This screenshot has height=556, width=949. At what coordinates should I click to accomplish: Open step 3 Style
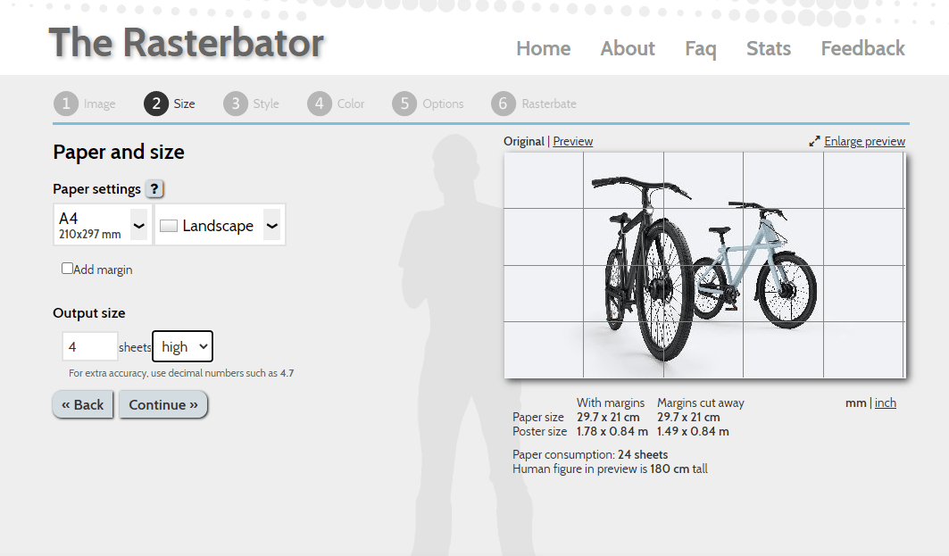tap(235, 104)
